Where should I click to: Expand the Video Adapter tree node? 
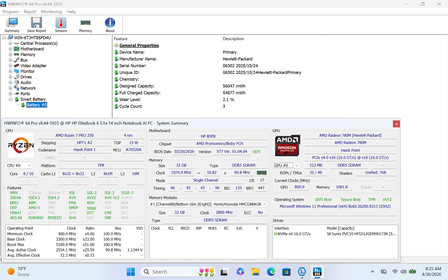tap(10, 66)
